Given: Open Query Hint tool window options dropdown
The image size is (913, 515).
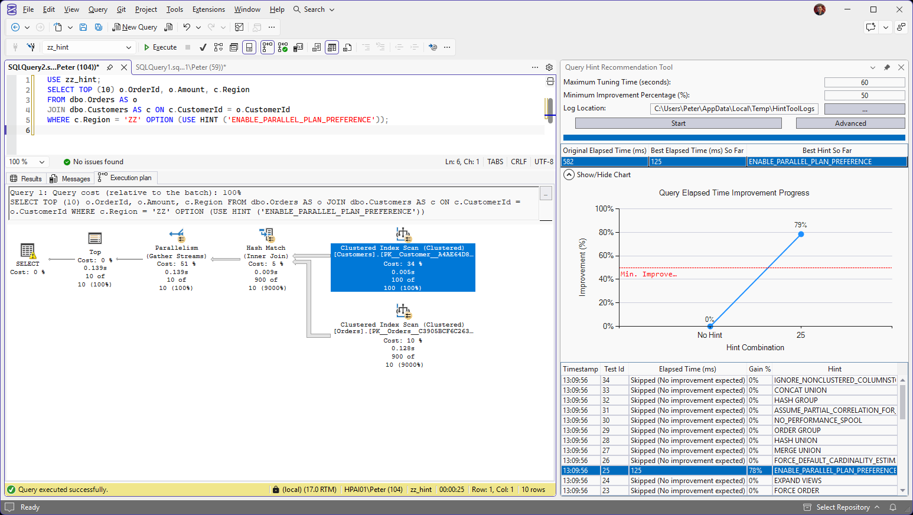Looking at the screenshot, I should [x=873, y=67].
